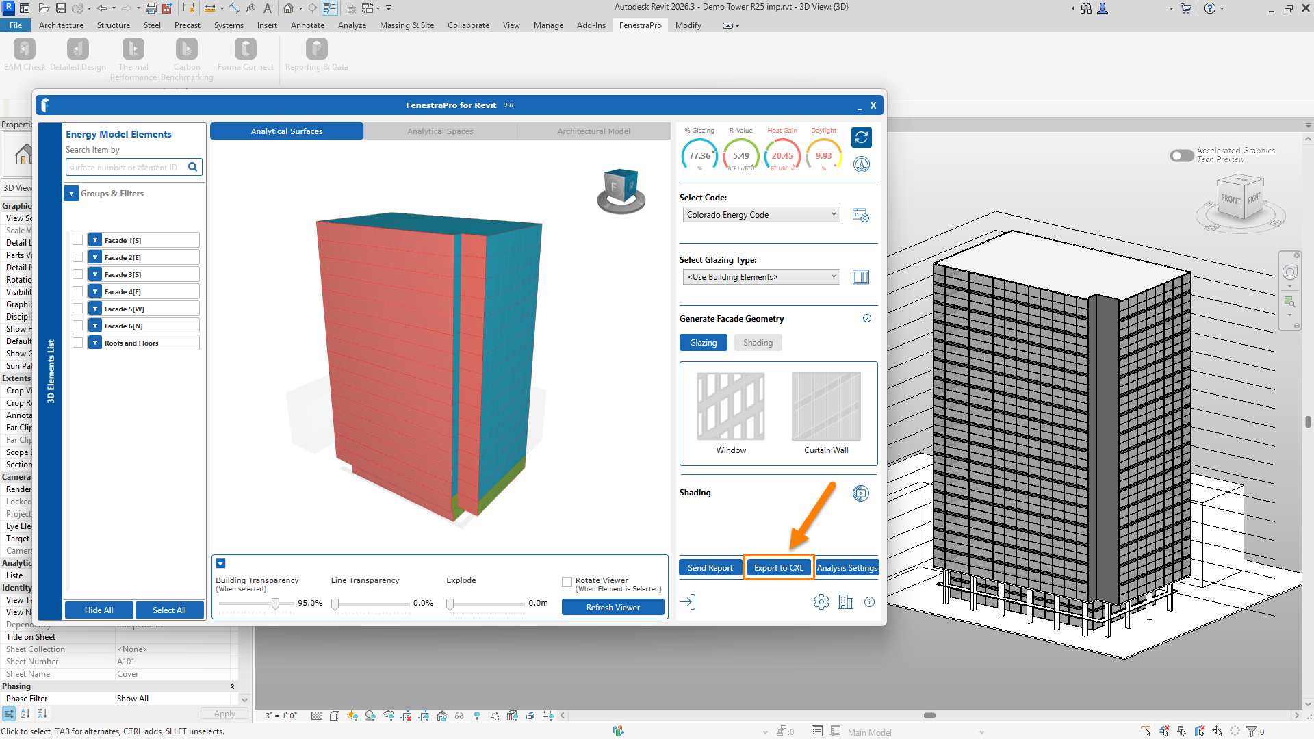Open Revit navigation steering wheel
Image resolution: width=1314 pixels, height=739 pixels.
1290,272
